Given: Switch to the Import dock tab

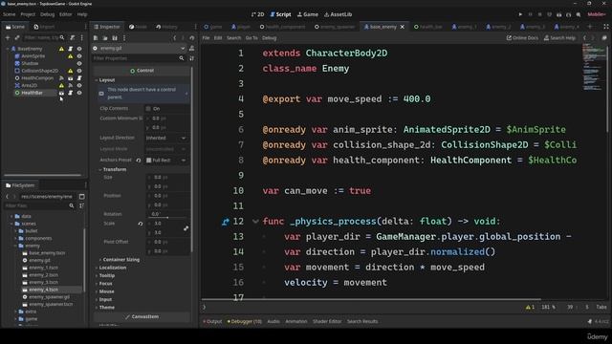Looking at the screenshot, I should coord(44,27).
